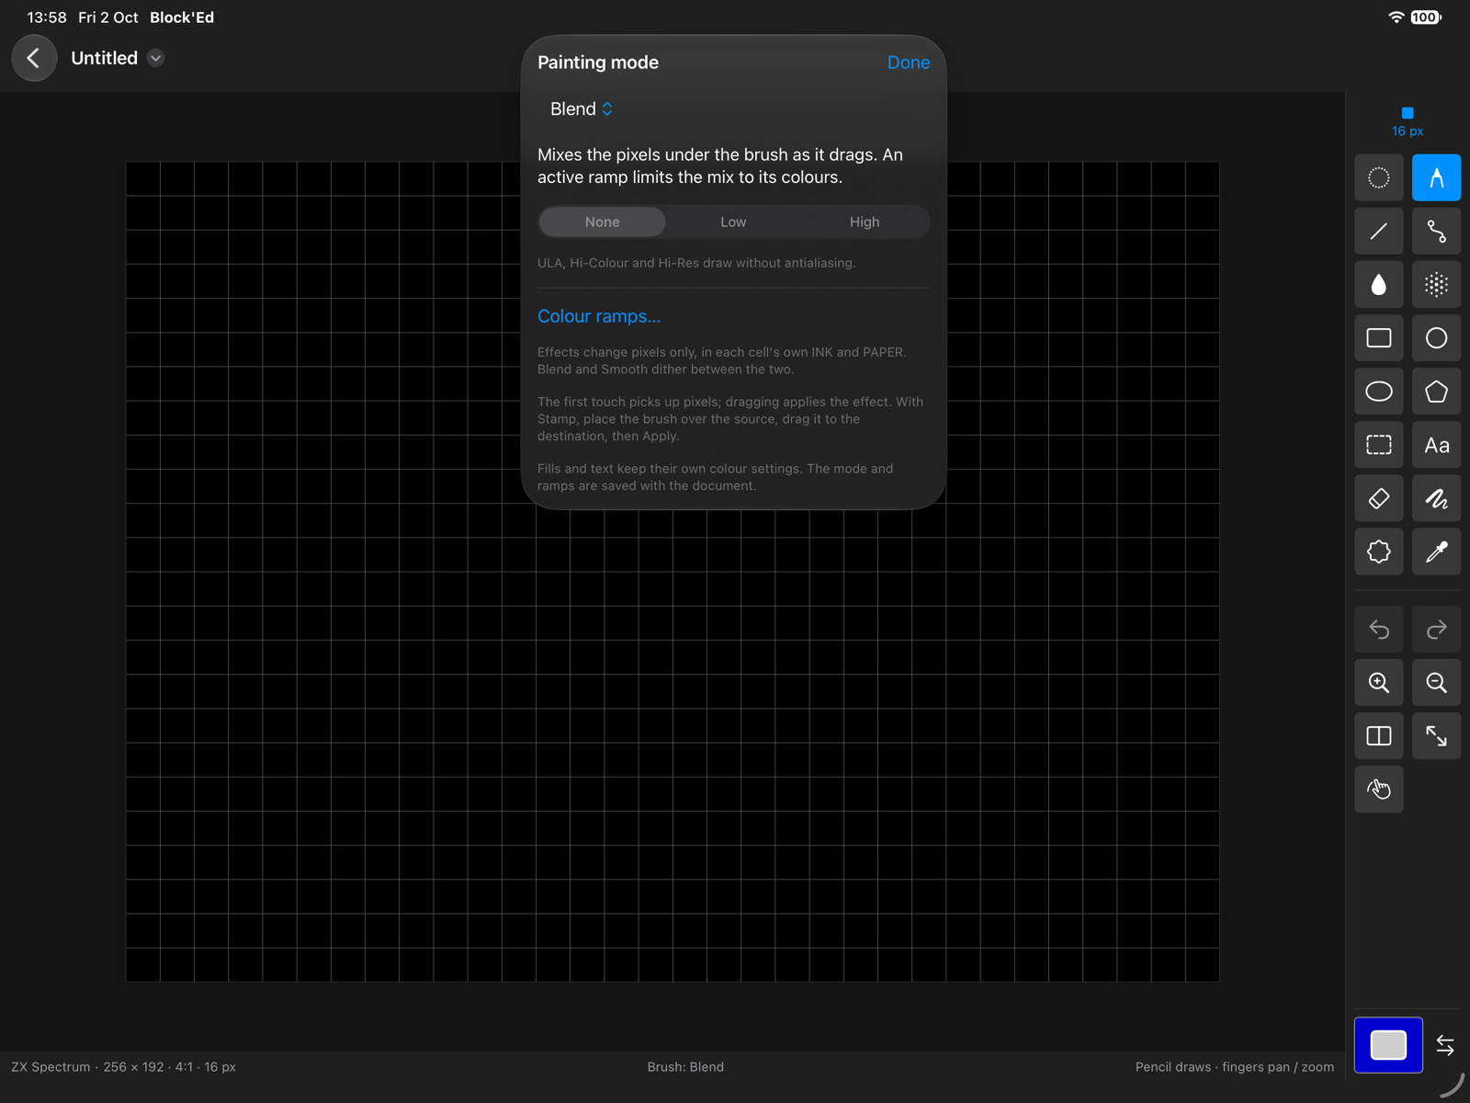Toggle the hand touch mode
Image resolution: width=1470 pixels, height=1103 pixels.
pyautogui.click(x=1378, y=790)
